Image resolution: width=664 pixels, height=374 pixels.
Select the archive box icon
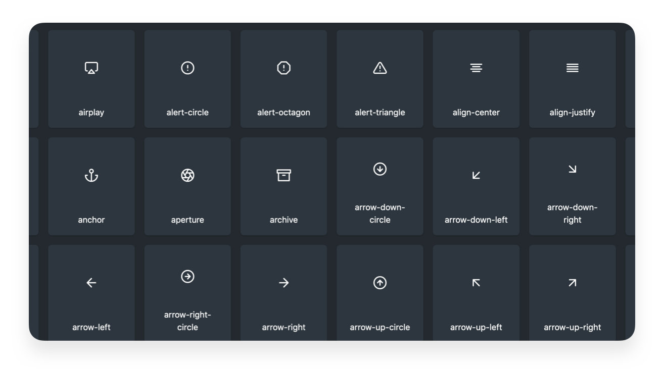283,175
